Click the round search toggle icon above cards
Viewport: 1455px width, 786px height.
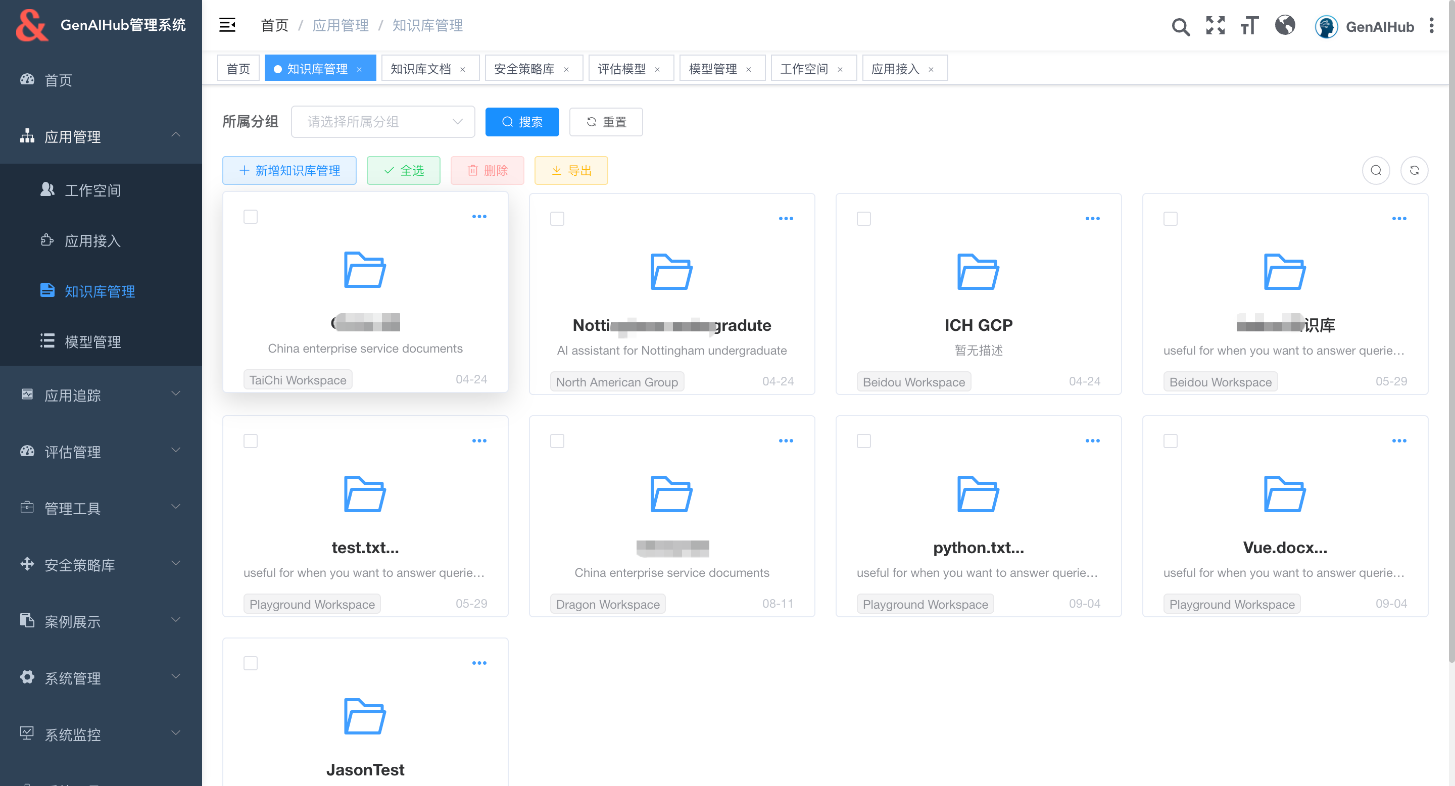(1376, 171)
